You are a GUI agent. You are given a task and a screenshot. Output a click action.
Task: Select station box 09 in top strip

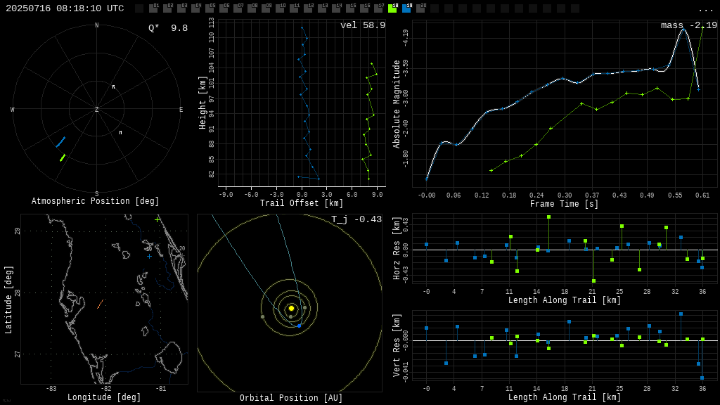(x=266, y=8)
